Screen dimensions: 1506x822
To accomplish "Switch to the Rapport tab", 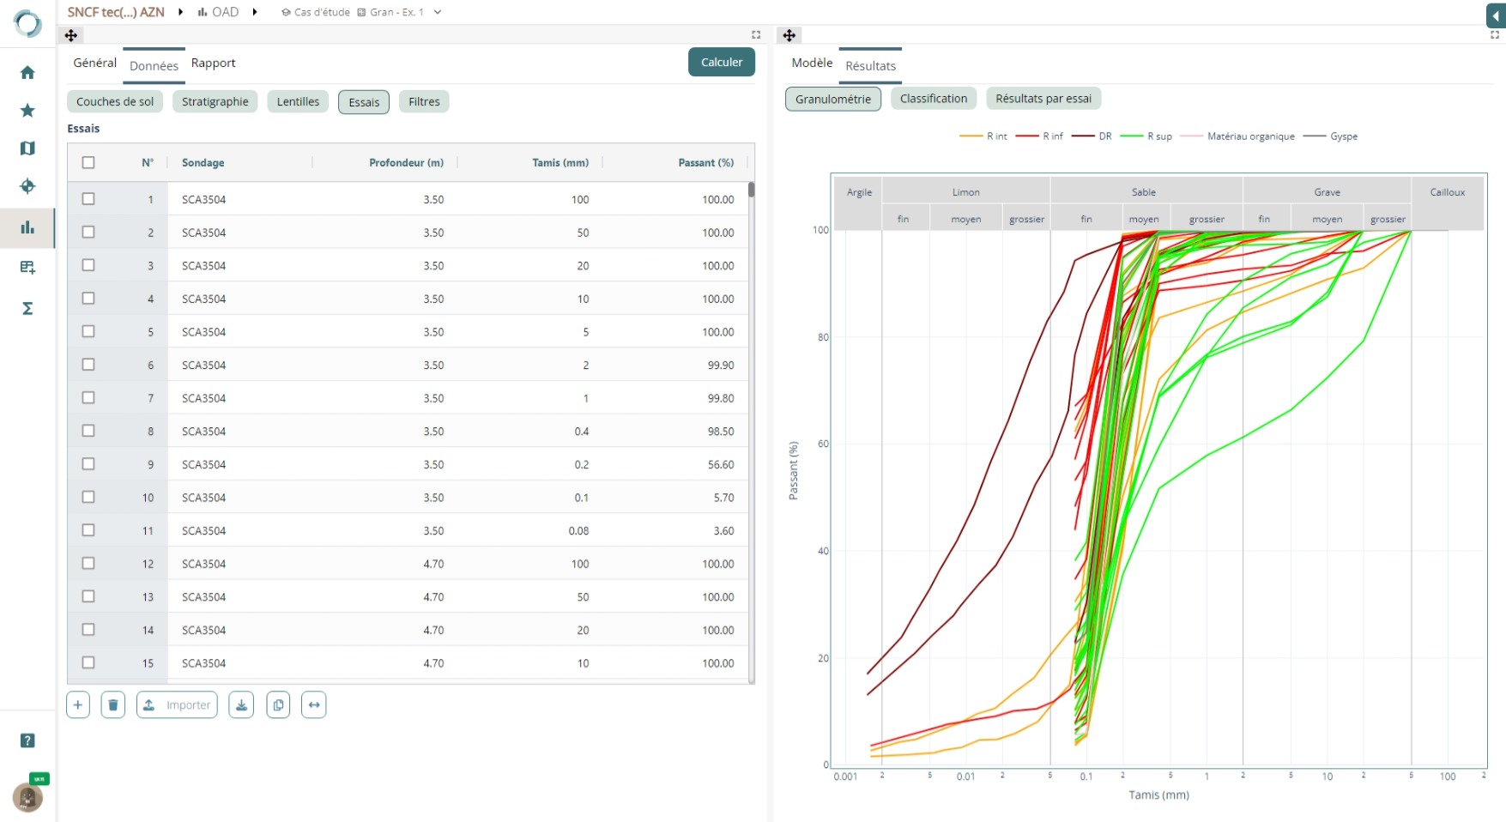I will click(x=213, y=63).
